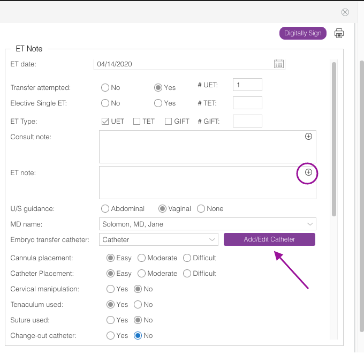Expand the Embryo transfer catheter dropdown
Image resolution: width=364 pixels, height=354 pixels.
[x=159, y=239]
